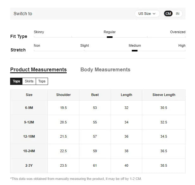Switch measurement units to CM
This screenshot has height=185, width=195.
(x=168, y=14)
